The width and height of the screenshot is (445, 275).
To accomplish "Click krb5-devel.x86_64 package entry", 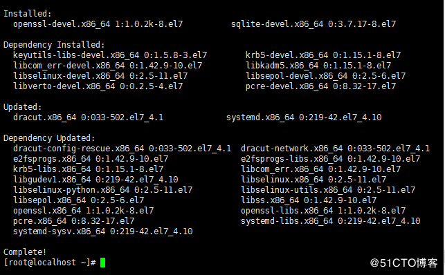I will 323,55.
